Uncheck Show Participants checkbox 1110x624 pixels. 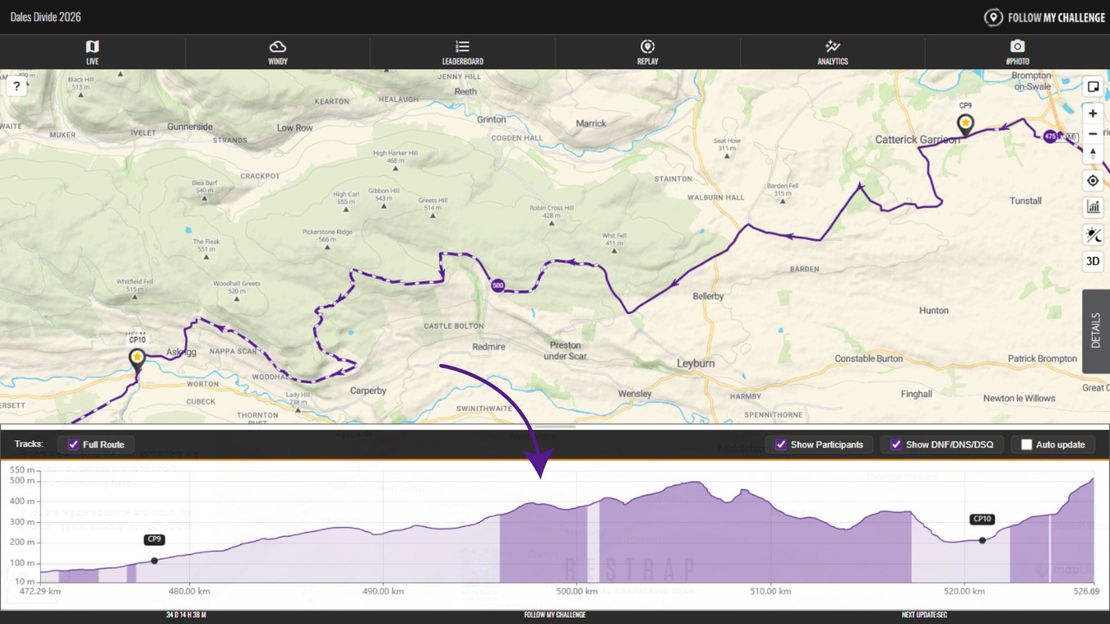pyautogui.click(x=781, y=444)
